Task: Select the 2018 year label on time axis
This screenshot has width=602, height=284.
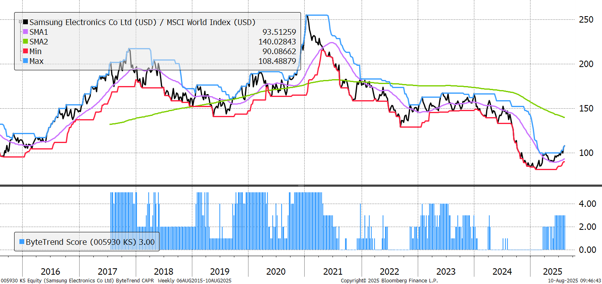Action: 164,271
